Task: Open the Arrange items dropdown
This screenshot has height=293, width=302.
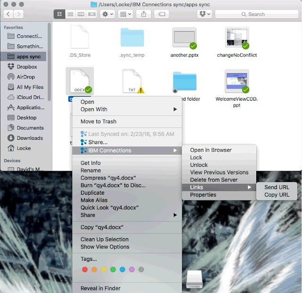Action: (x=126, y=14)
